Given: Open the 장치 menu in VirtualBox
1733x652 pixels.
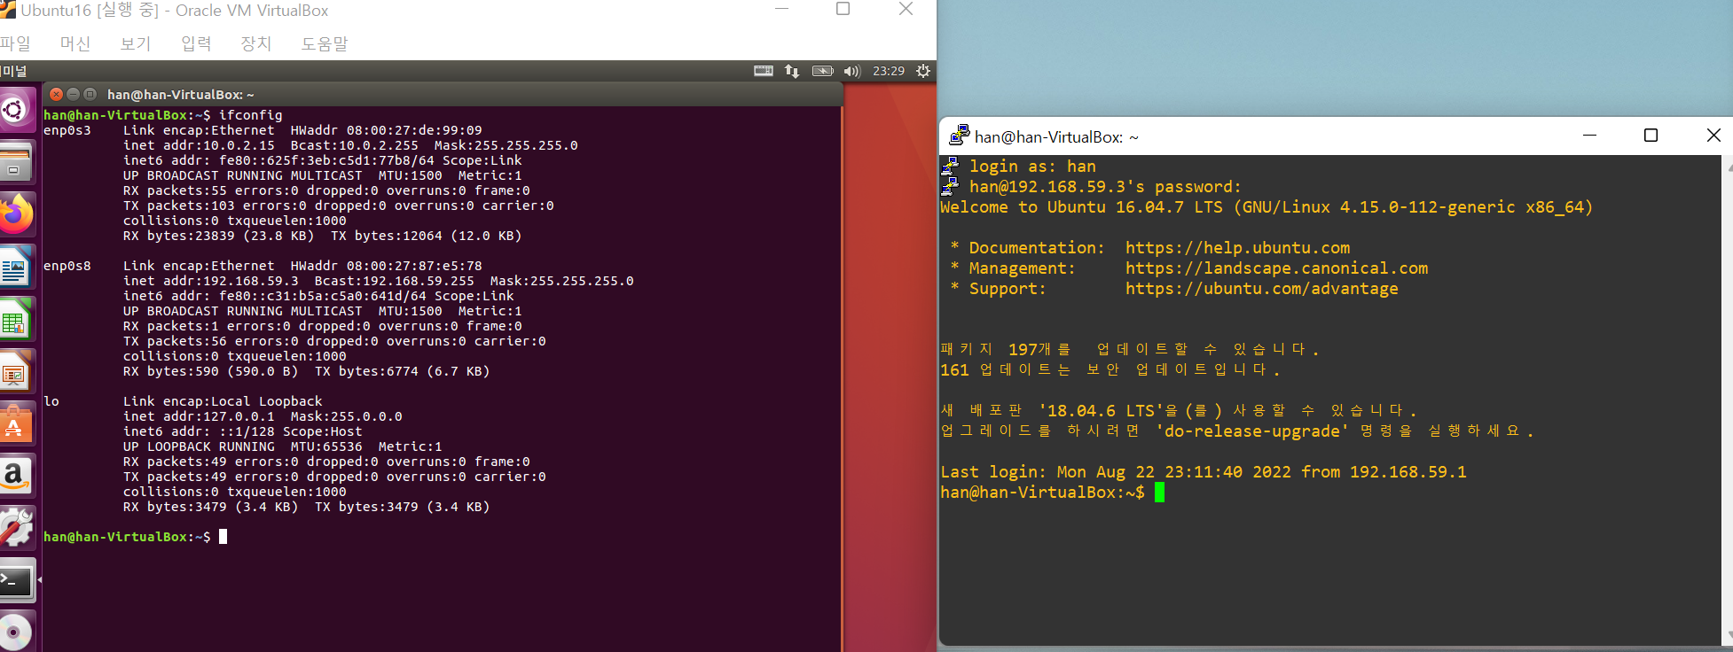Looking at the screenshot, I should (x=256, y=43).
